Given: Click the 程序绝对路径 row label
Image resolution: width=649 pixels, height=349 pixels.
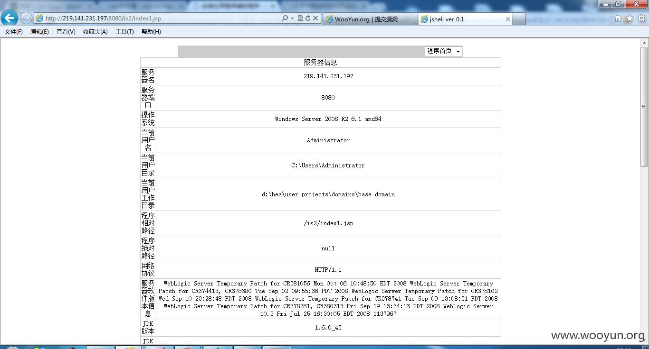Looking at the screenshot, I should click(x=148, y=248).
